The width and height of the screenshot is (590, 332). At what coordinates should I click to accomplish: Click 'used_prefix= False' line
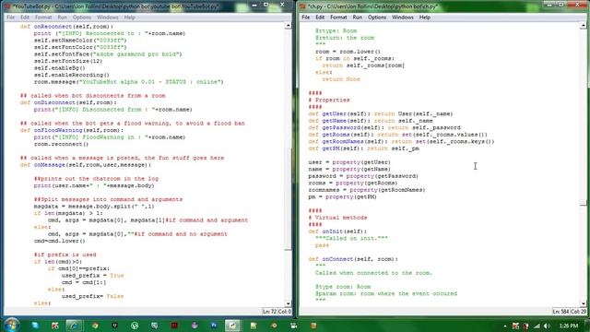click(x=92, y=296)
